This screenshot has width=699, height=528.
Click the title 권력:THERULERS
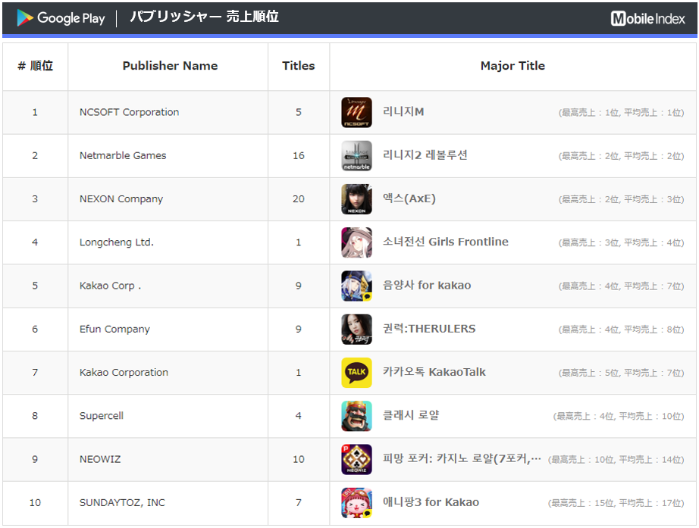[429, 329]
